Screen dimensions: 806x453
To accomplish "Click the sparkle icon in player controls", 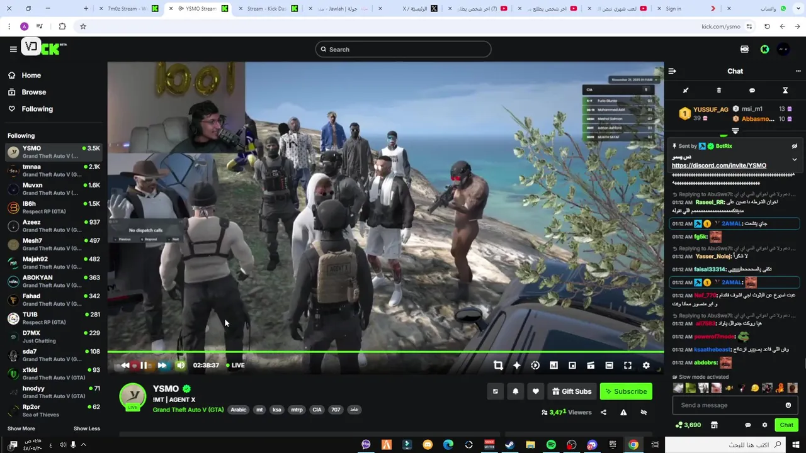I will pyautogui.click(x=517, y=365).
